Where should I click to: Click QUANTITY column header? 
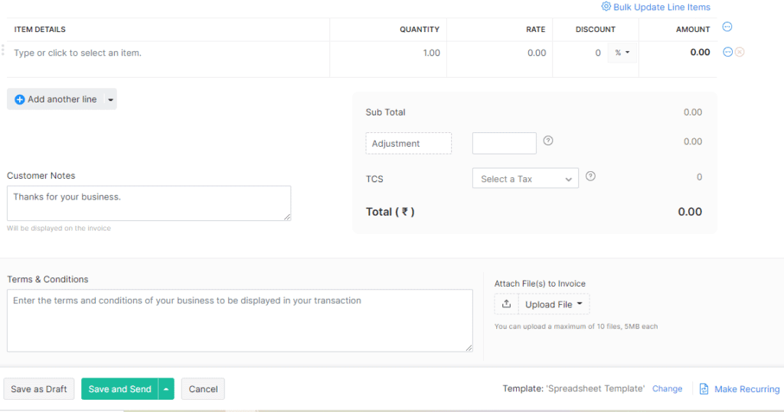(x=420, y=30)
